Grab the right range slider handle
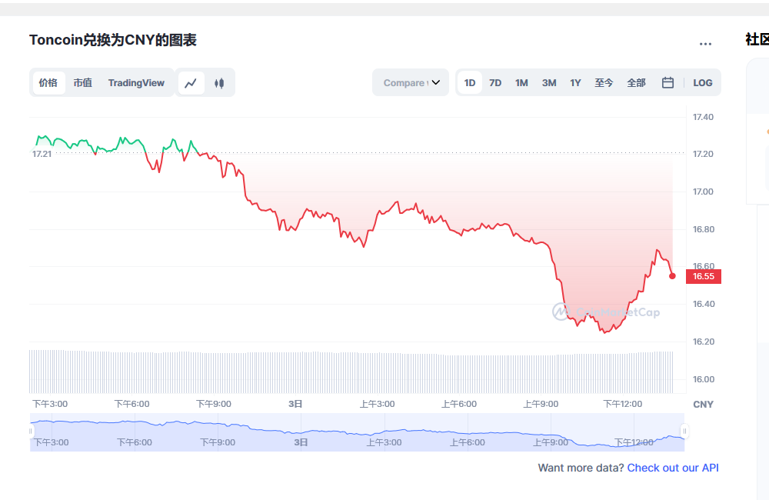 684,432
